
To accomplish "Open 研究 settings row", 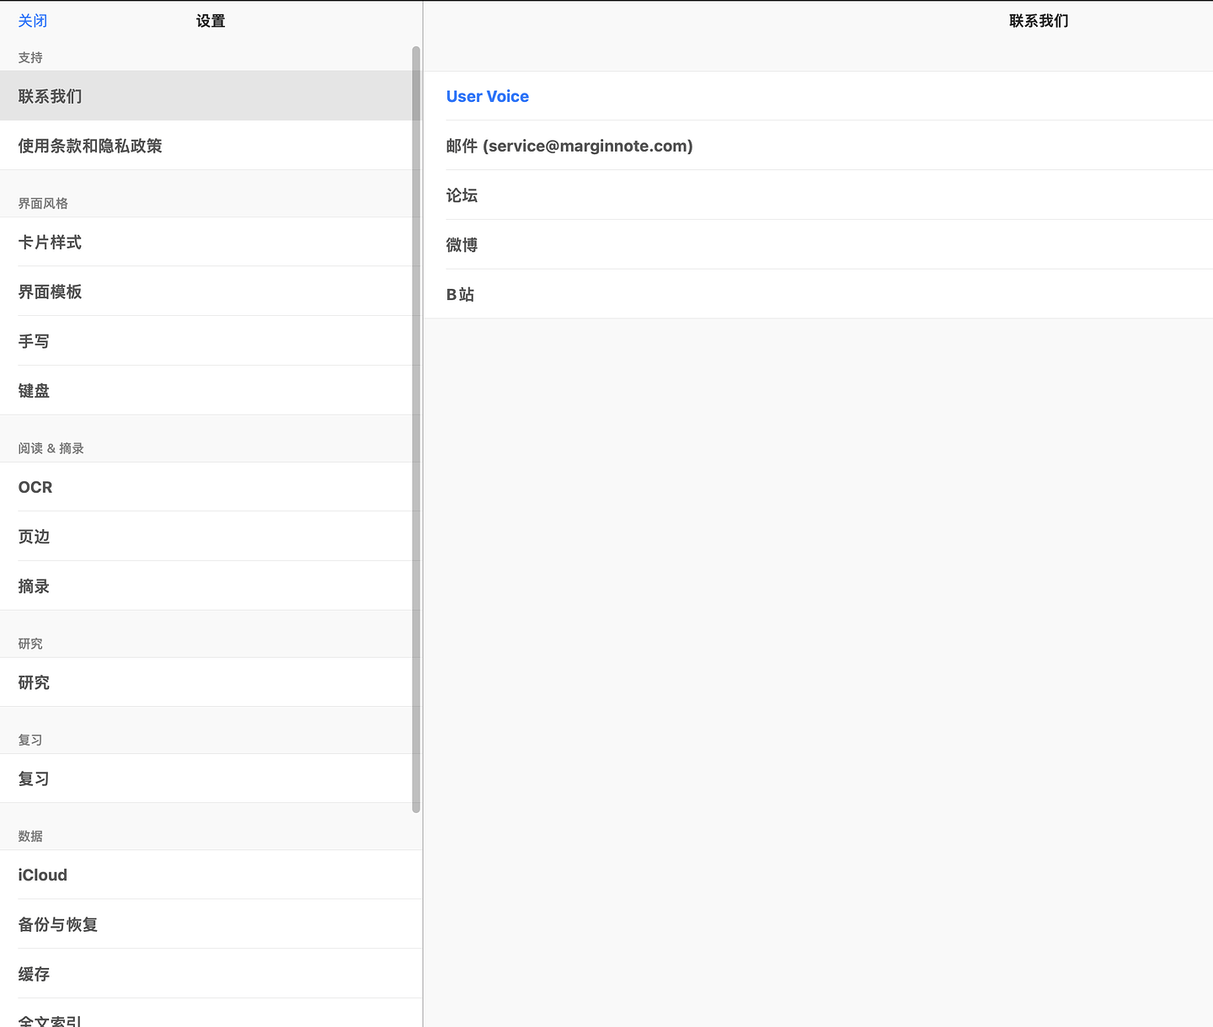I will pyautogui.click(x=211, y=682).
